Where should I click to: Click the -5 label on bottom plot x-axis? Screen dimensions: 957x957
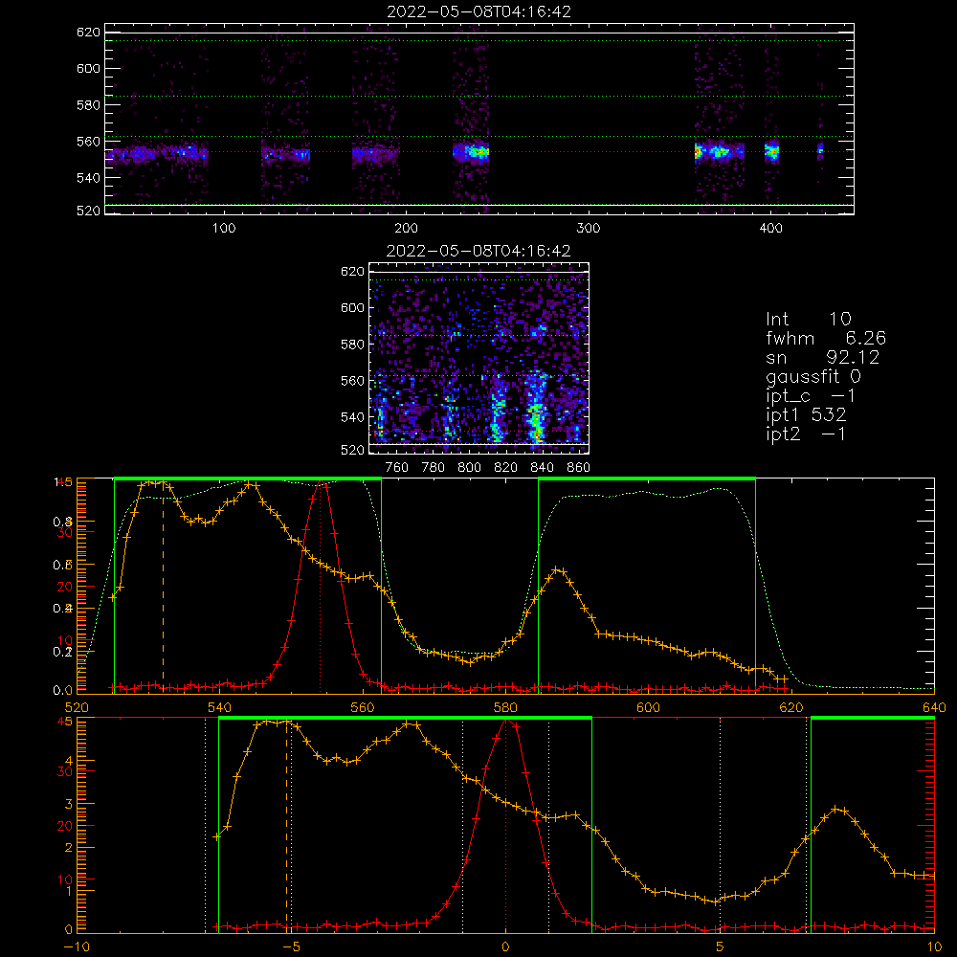pyautogui.click(x=291, y=947)
